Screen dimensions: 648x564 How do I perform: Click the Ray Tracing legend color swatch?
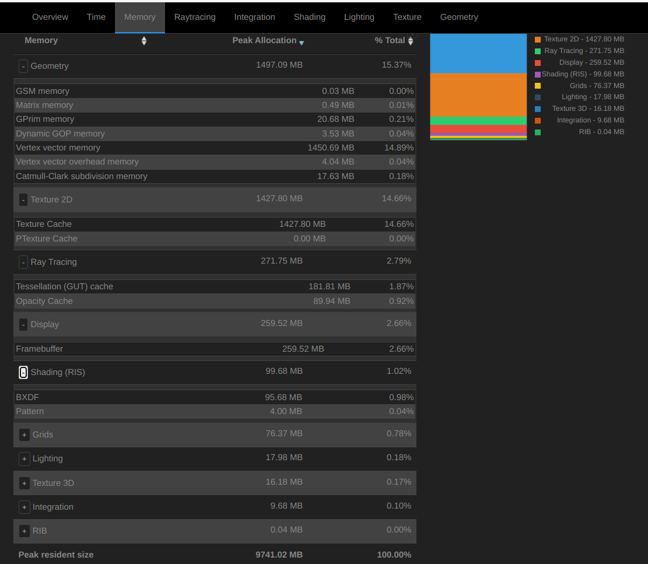click(538, 51)
